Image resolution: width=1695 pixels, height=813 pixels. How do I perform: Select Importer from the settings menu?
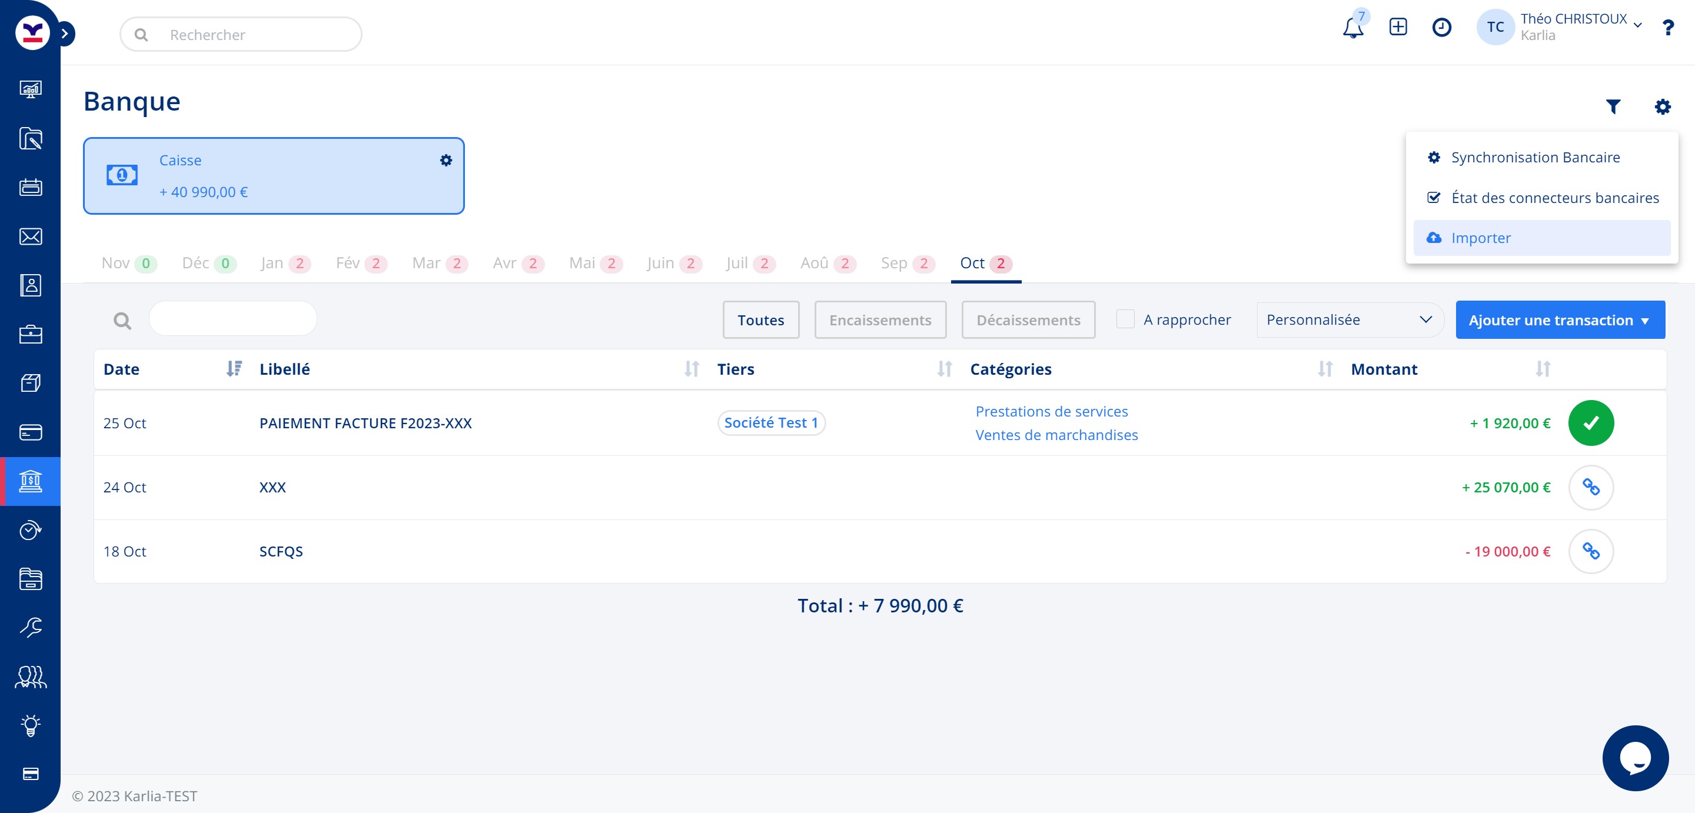[x=1481, y=238]
